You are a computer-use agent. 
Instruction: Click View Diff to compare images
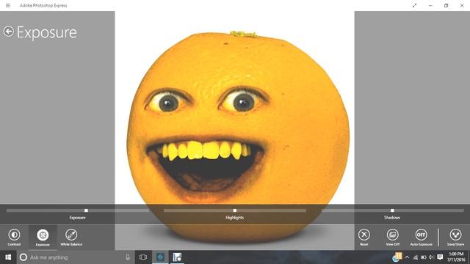point(392,237)
